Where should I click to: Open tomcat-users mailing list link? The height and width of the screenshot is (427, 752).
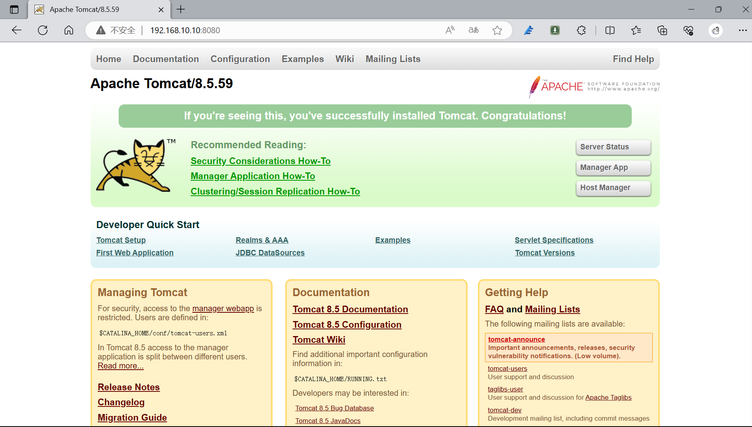[508, 368]
